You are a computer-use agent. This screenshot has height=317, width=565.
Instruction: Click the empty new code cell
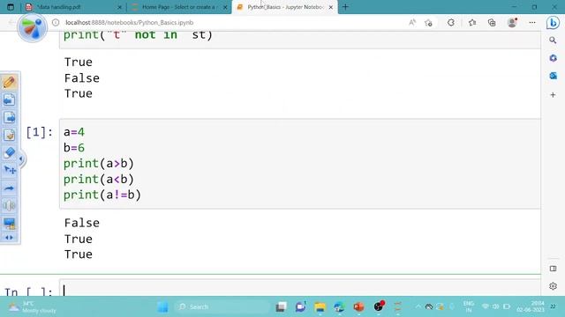pos(300,288)
